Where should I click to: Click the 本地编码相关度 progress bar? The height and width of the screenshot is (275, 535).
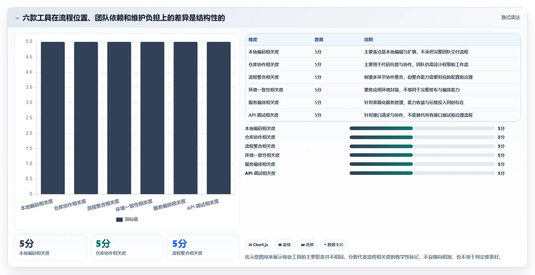pos(422,128)
